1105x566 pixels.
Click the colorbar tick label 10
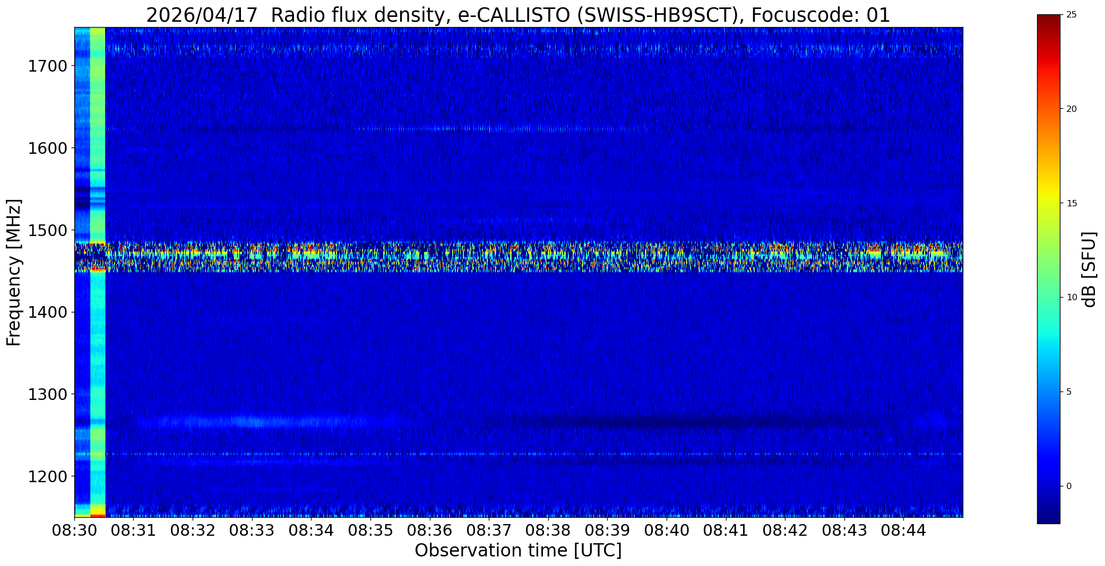pos(1072,298)
